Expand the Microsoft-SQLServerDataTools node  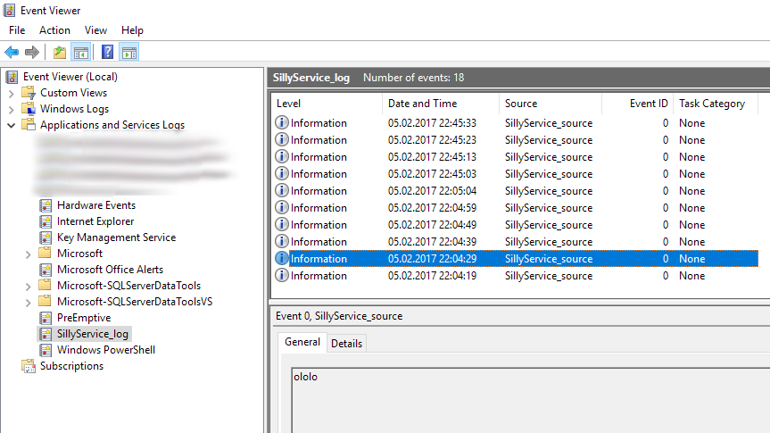pos(28,286)
